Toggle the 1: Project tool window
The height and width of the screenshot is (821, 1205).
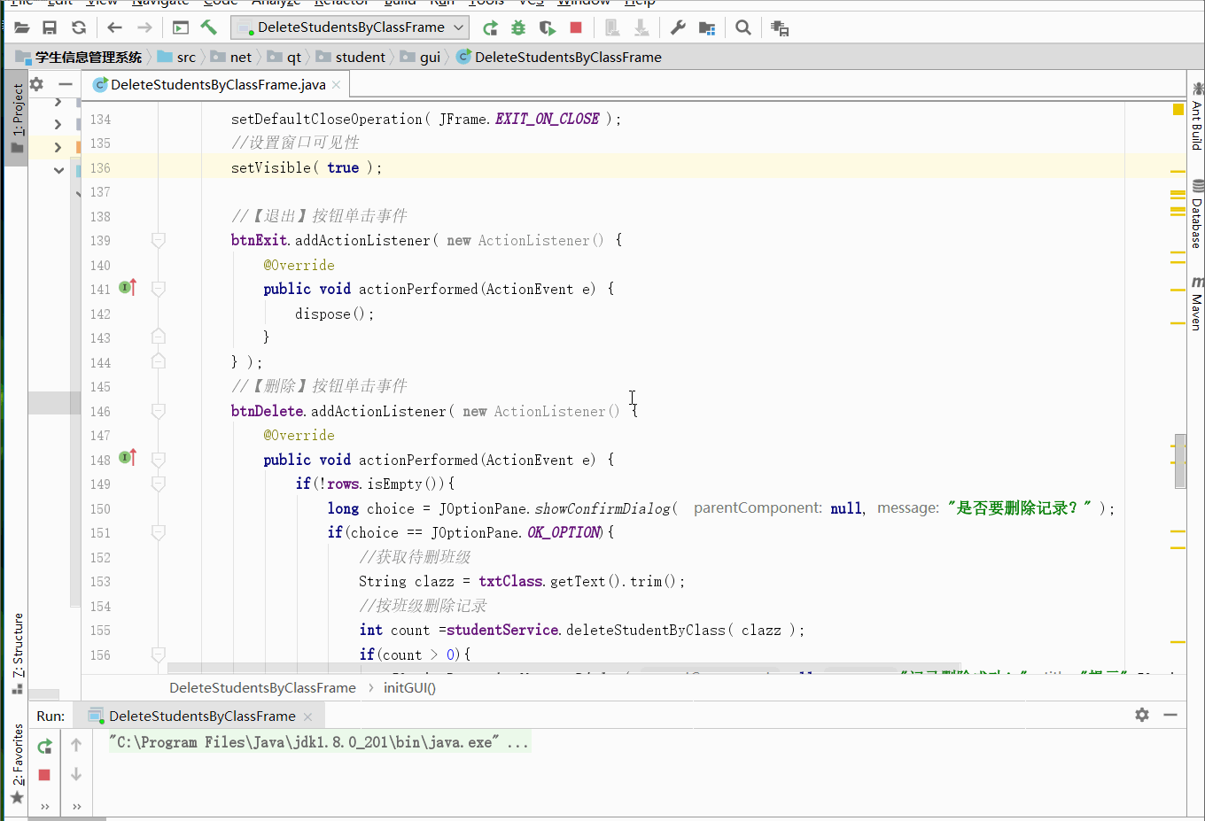(x=17, y=118)
